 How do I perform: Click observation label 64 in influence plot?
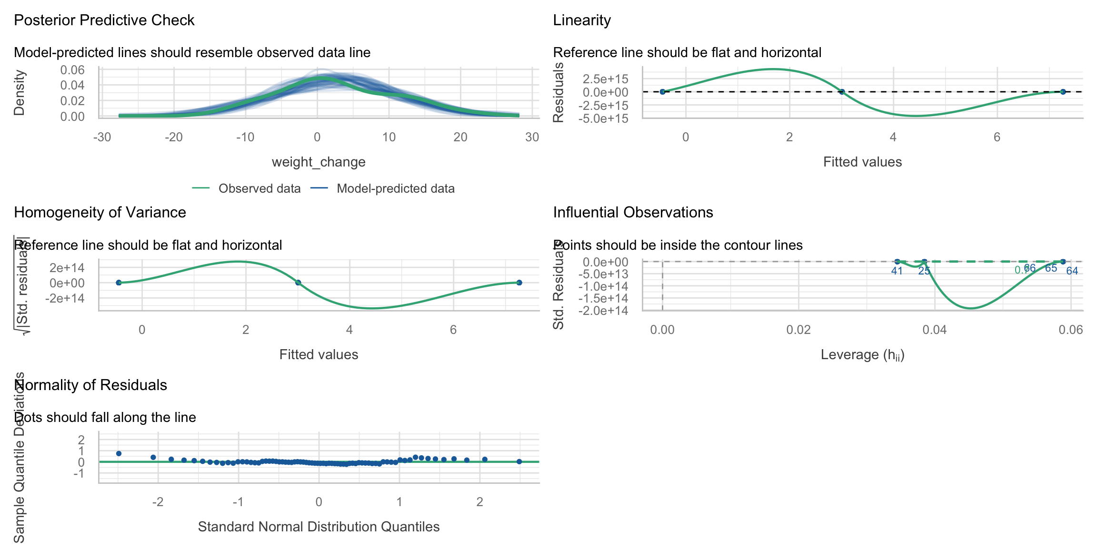1072,271
